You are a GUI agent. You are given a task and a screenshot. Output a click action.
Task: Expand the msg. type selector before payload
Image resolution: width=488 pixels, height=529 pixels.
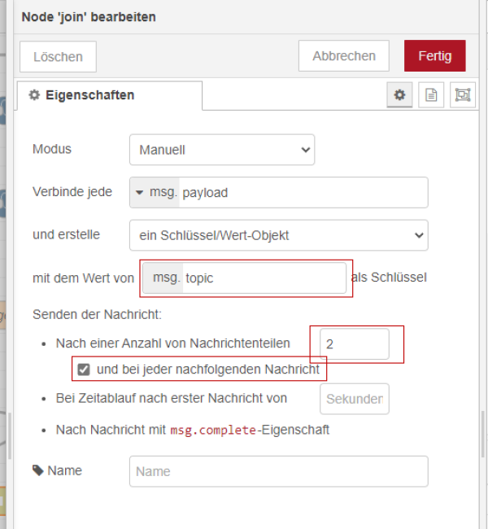[154, 193]
